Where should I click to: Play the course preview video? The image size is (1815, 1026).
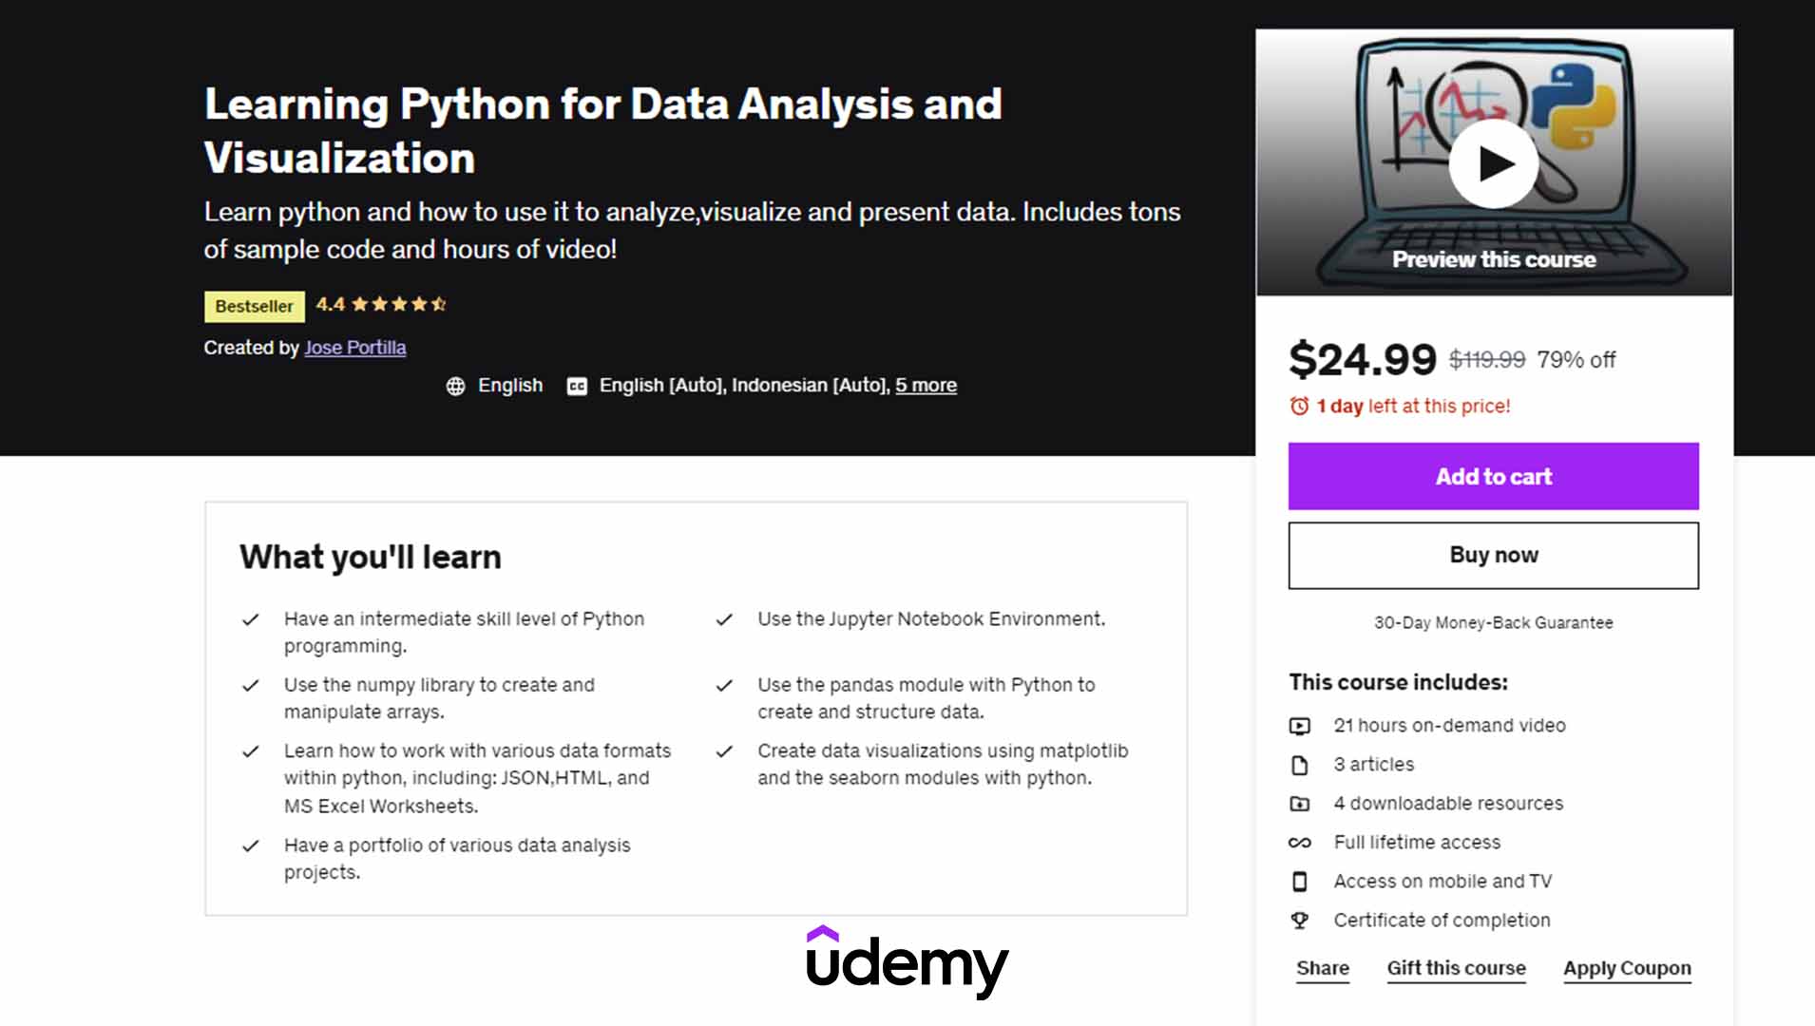(1493, 164)
